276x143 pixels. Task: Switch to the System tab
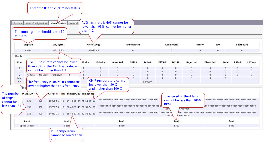coord(18,23)
